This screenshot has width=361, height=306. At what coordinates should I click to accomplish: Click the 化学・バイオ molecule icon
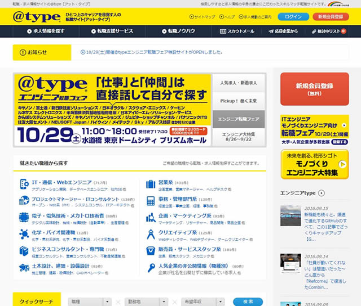[x=24, y=234]
